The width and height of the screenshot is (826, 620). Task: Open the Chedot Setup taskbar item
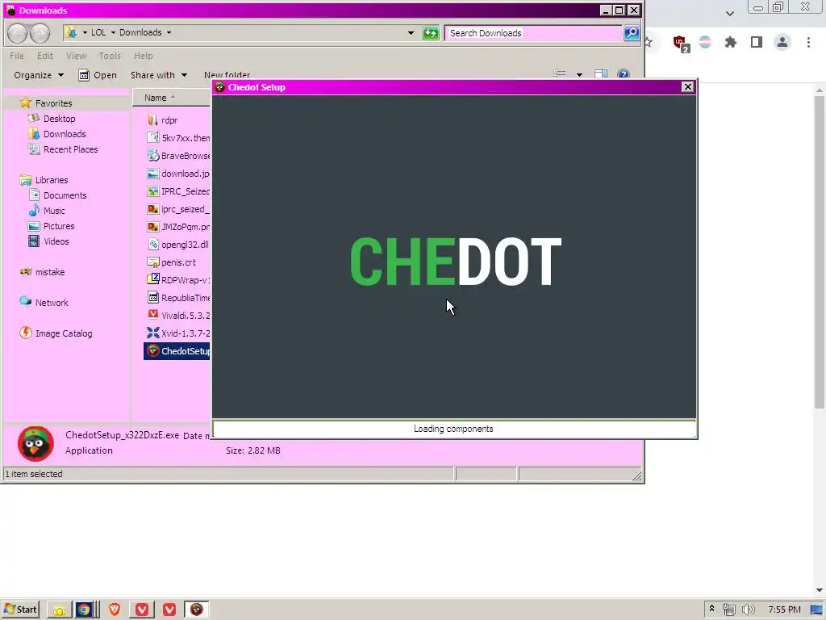pos(197,610)
